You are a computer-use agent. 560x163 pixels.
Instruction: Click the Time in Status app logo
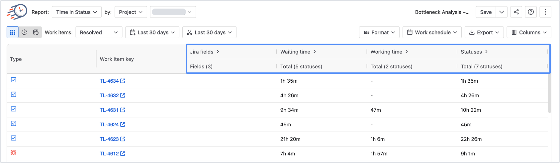tap(17, 12)
